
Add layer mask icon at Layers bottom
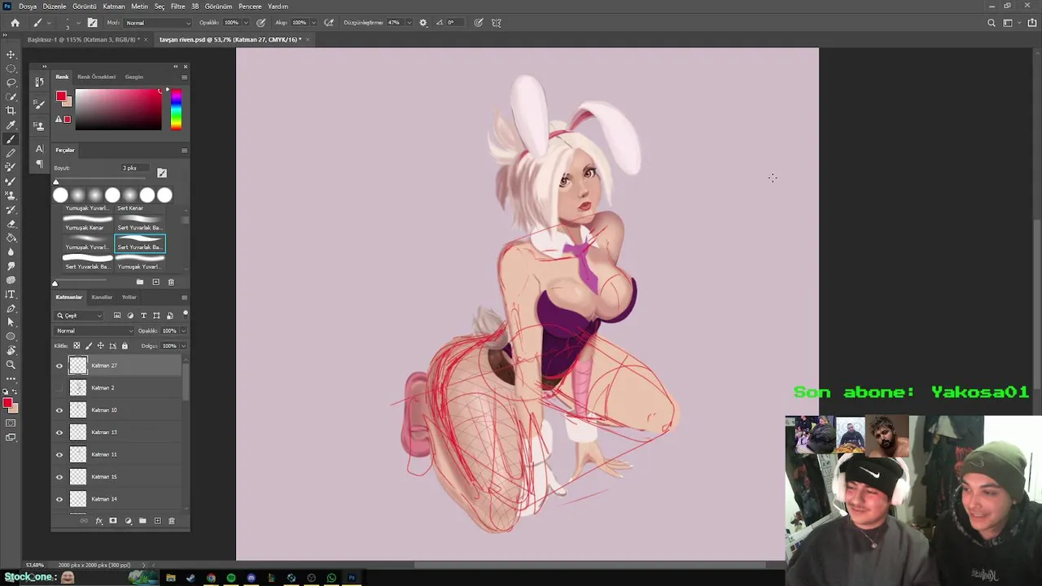click(113, 521)
